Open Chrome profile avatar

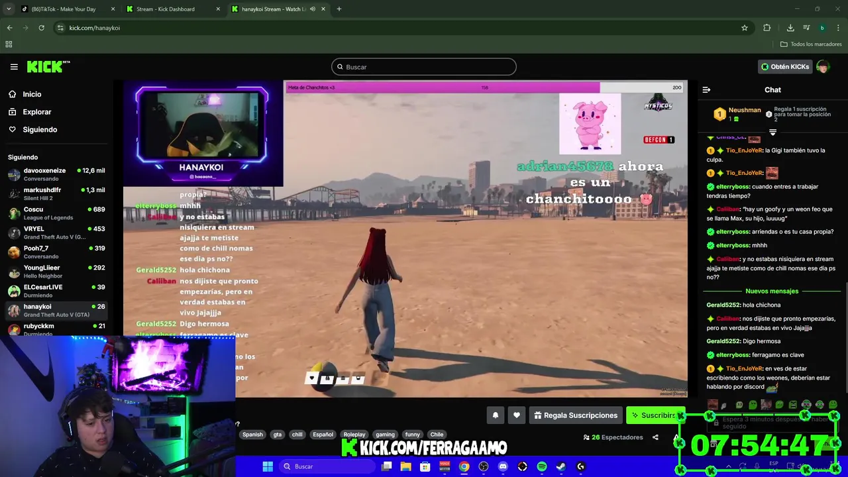click(822, 28)
